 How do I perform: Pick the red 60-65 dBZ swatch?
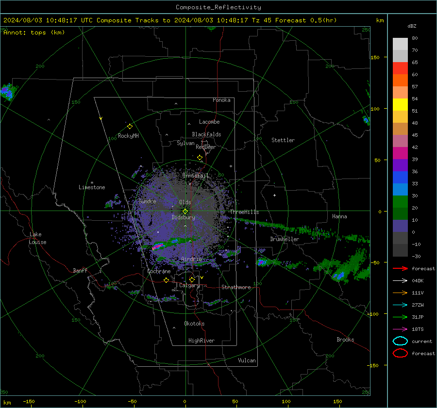[400, 68]
